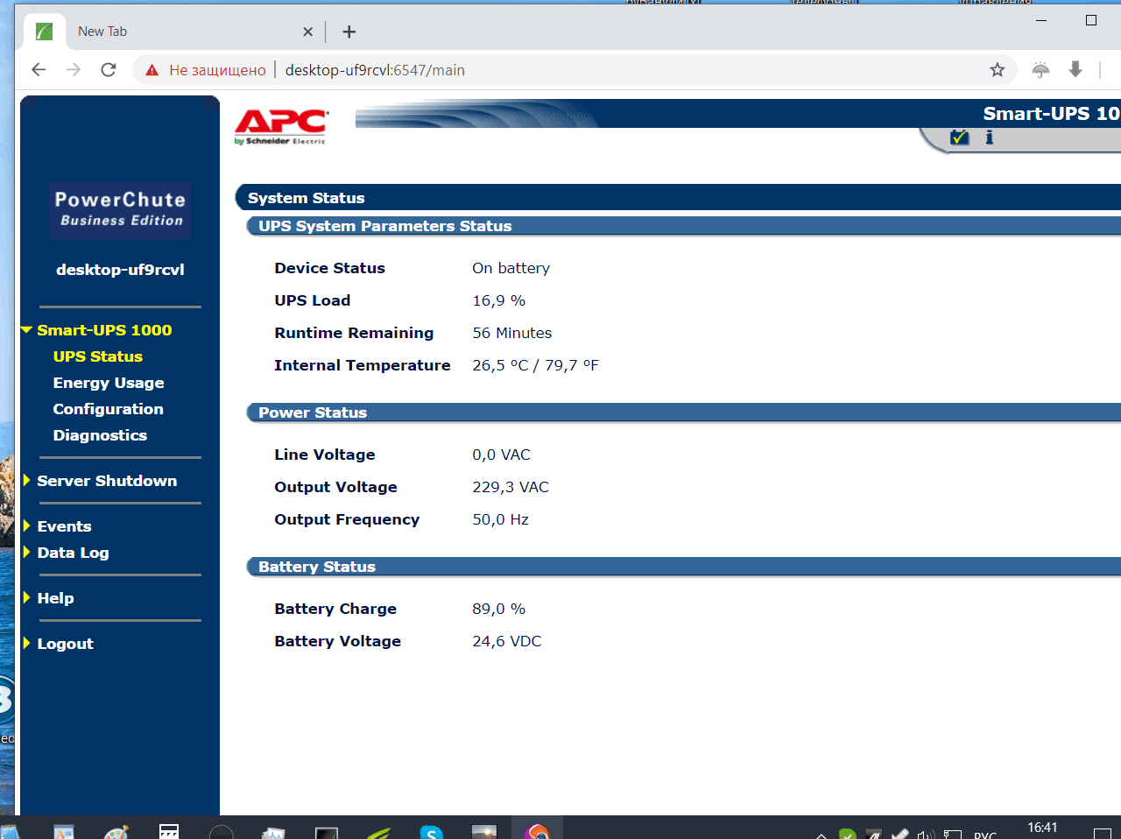Viewport: 1121px width, 839px height.
Task: Collapse the Smart-UPS 1000 menu arrow
Action: 26,330
